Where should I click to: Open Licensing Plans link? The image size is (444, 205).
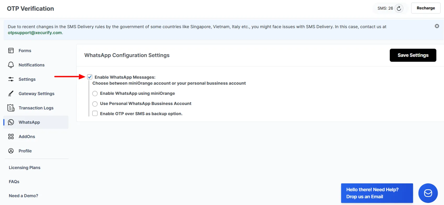click(x=25, y=167)
